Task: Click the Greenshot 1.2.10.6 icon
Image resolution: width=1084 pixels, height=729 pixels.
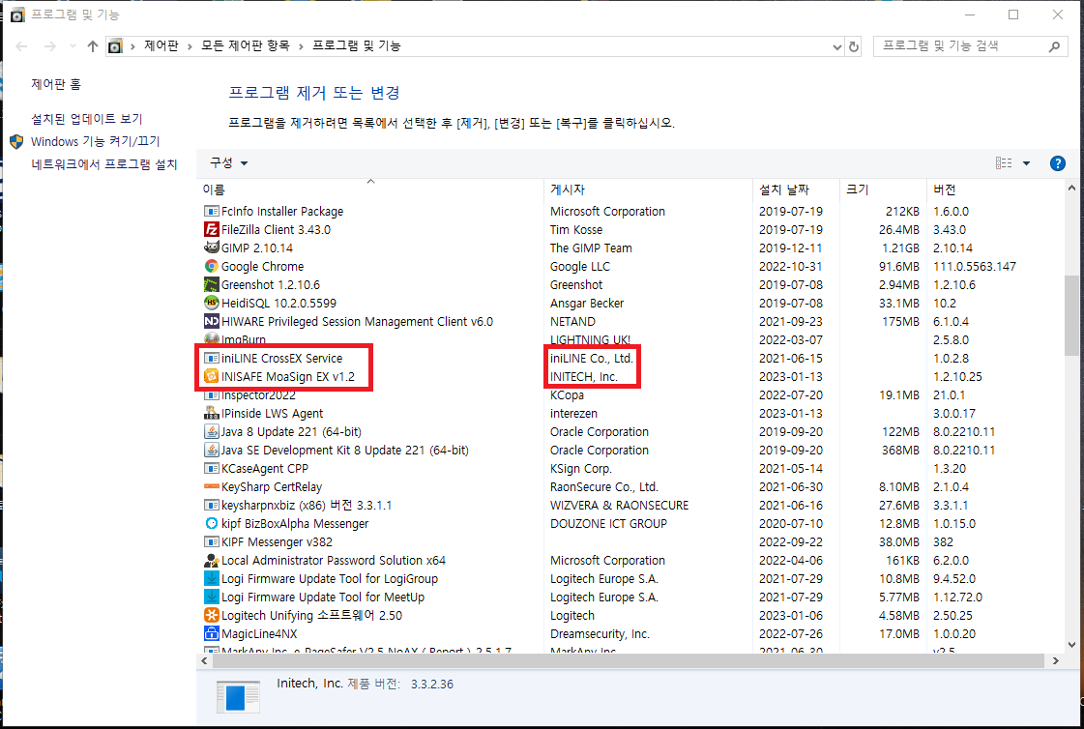Action: 212,284
